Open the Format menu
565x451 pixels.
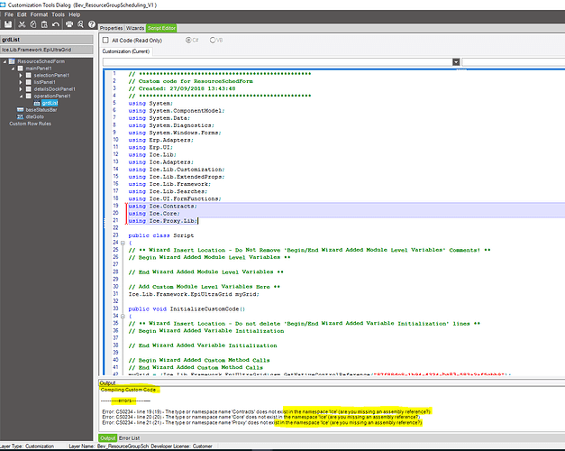(x=39, y=14)
